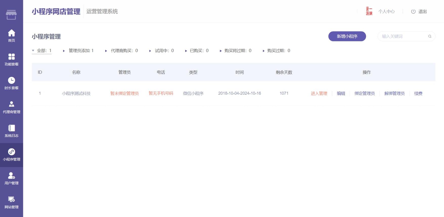Screen dimensions: 444x217
Task: Select 小程序管理 sidebar icon
Action: pyautogui.click(x=11, y=151)
